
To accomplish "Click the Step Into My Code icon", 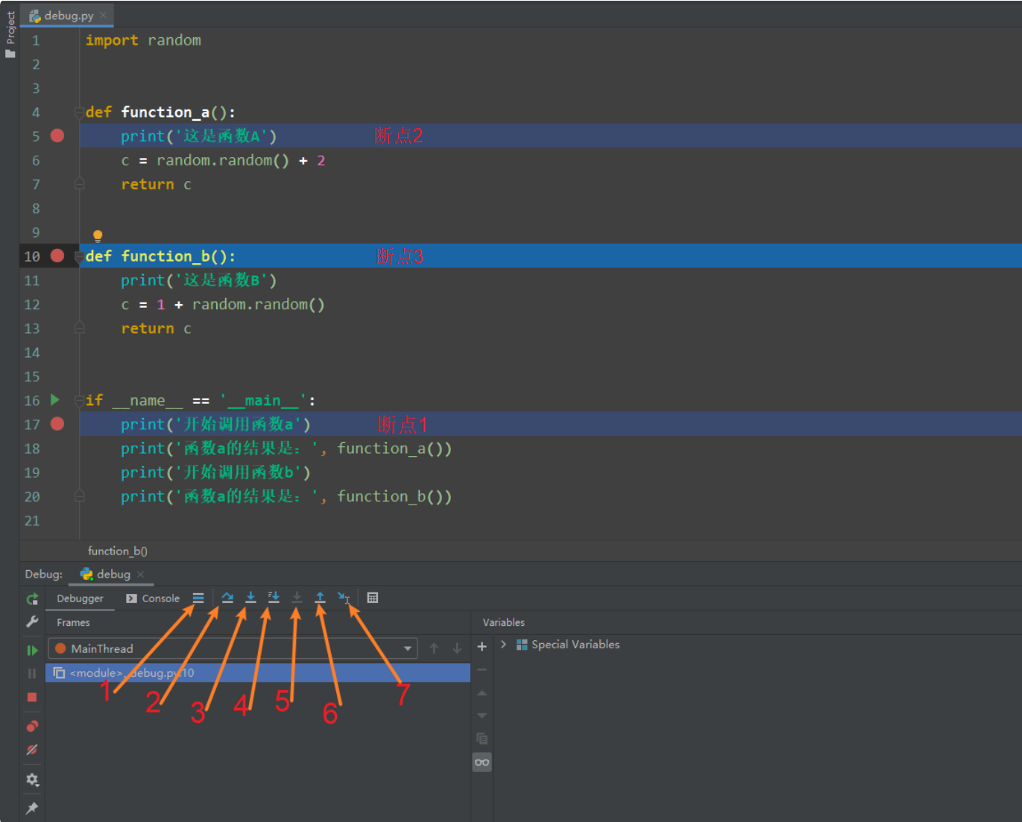I will (274, 598).
